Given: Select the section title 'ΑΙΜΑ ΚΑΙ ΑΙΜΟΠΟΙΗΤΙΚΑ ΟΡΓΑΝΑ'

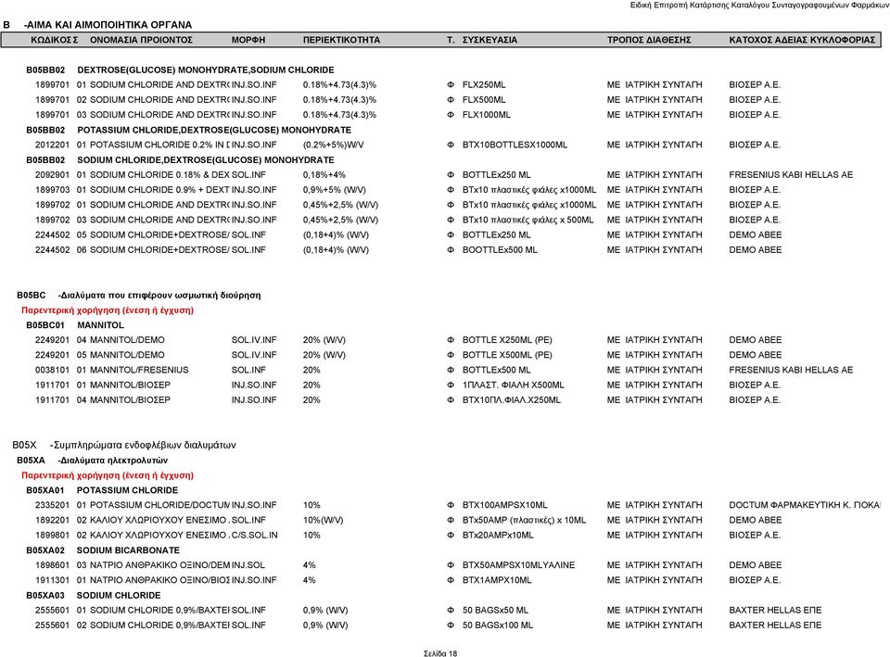Looking at the screenshot, I should coord(109,25).
